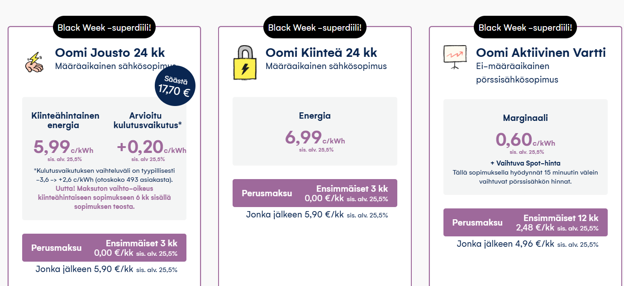Click the 6,99 c/kWh energy price

click(x=314, y=137)
